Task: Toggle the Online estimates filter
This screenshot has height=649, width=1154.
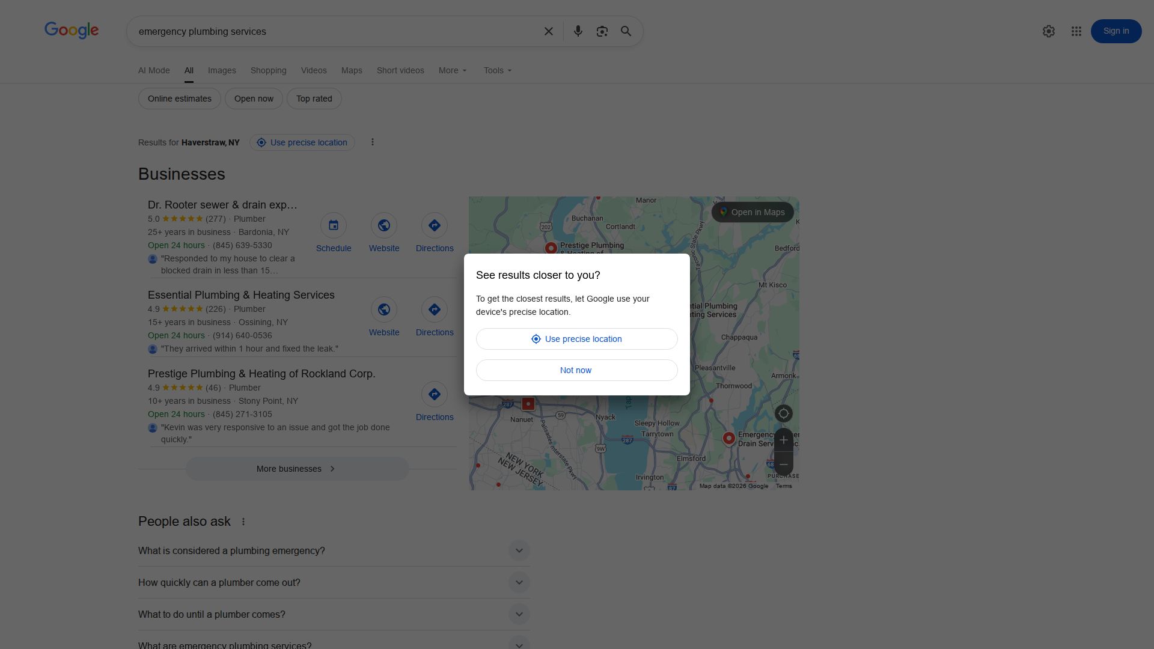Action: point(179,98)
